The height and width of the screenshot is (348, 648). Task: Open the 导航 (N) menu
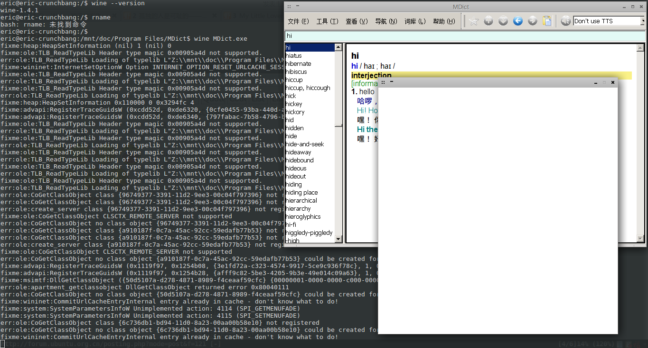coord(386,21)
